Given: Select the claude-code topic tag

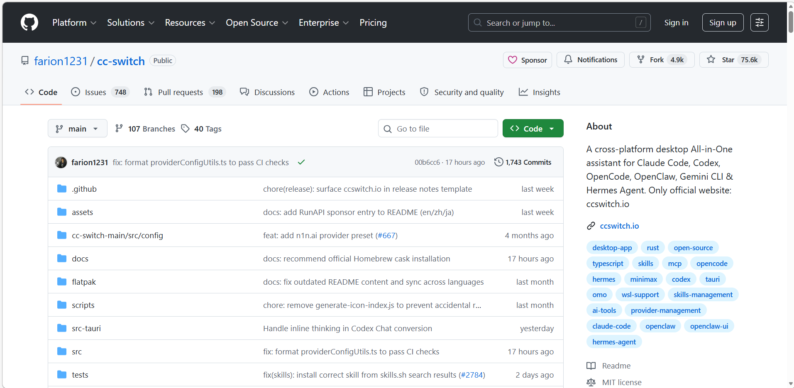Looking at the screenshot, I should tap(611, 326).
